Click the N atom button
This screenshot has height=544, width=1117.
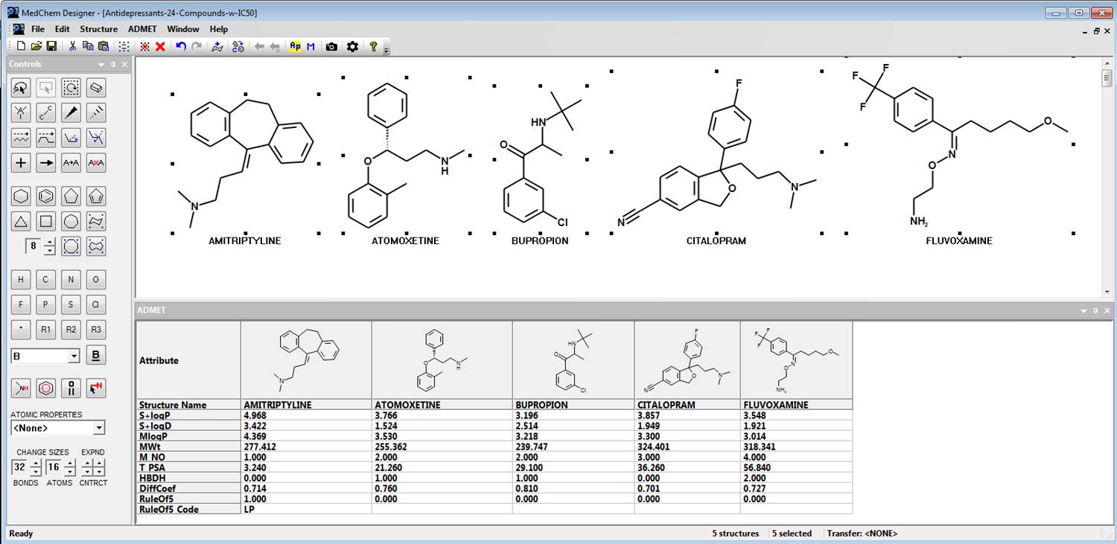71,280
